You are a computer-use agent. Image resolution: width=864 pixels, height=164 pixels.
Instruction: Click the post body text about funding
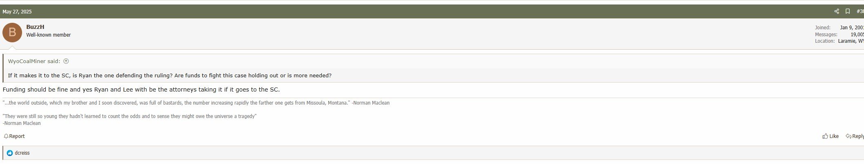(x=141, y=90)
